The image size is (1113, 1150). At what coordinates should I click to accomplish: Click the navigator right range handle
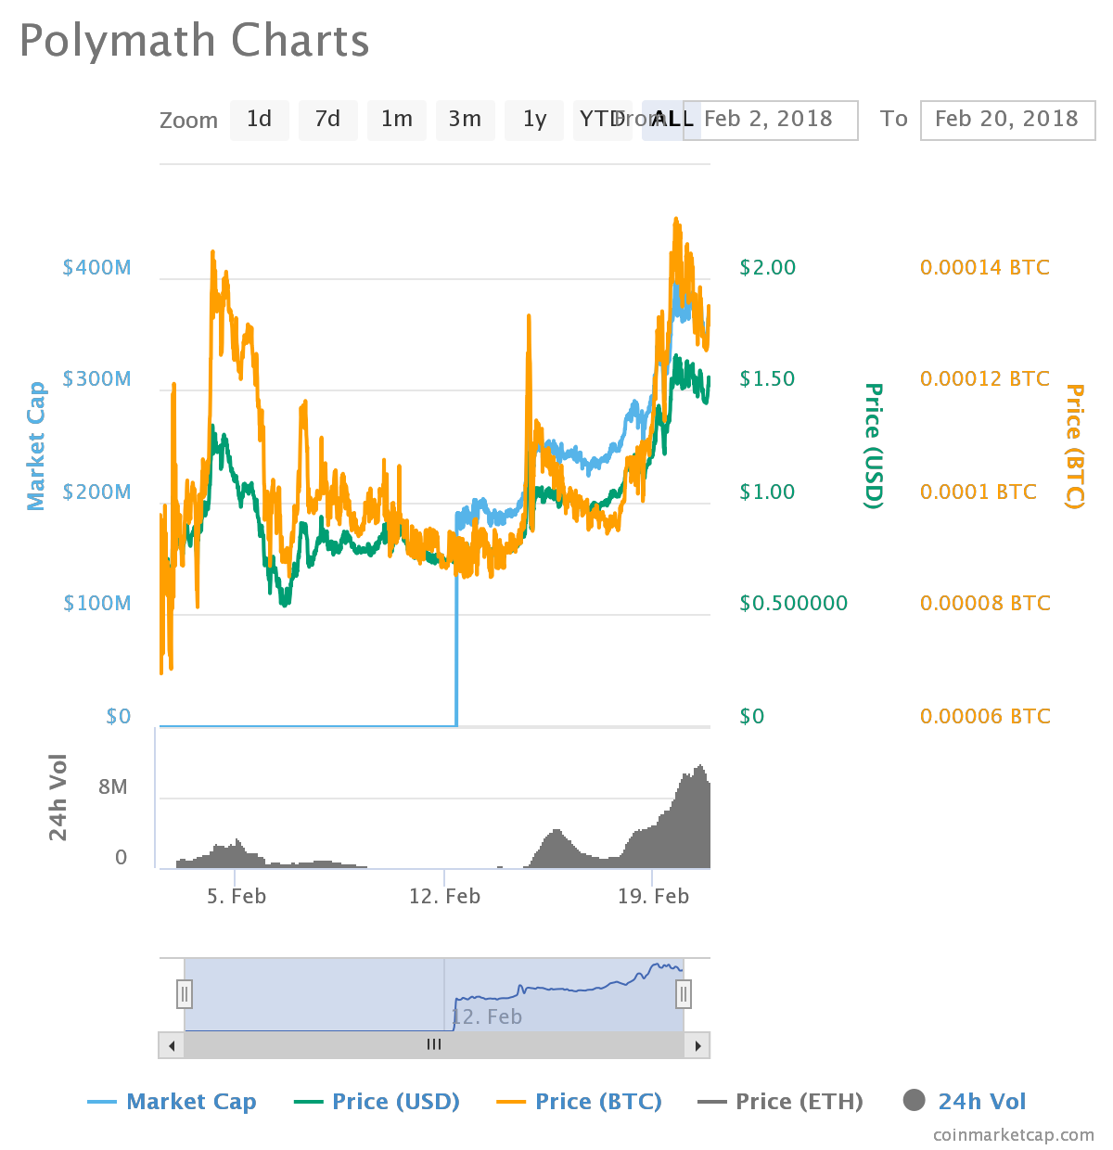684,994
